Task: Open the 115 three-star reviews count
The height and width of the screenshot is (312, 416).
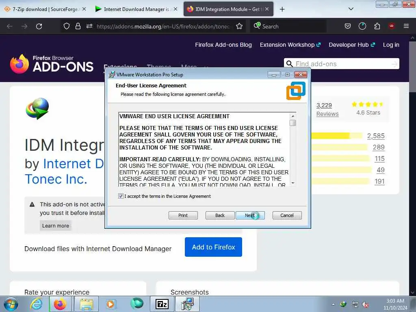Action: click(x=380, y=159)
